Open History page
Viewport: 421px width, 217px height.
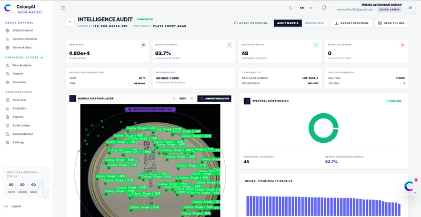coord(18,74)
